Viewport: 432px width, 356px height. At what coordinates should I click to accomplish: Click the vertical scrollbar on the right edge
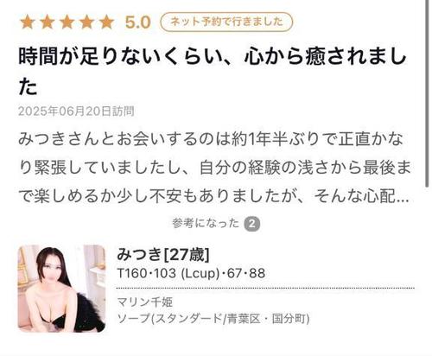tap(428, 93)
